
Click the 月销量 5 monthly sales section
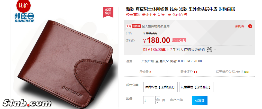pos(145,72)
